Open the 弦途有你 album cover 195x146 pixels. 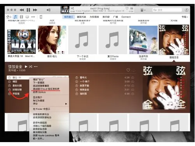point(143,40)
